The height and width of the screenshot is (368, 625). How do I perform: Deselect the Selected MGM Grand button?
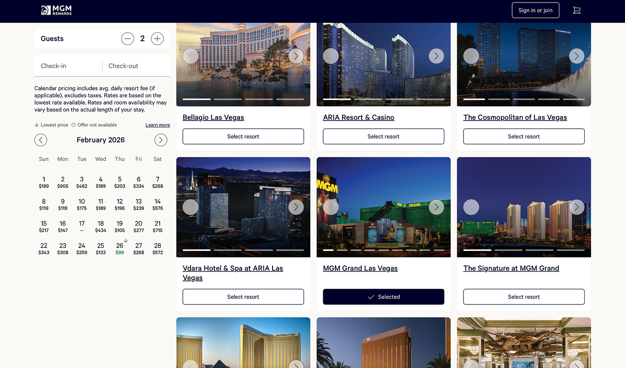click(x=383, y=297)
